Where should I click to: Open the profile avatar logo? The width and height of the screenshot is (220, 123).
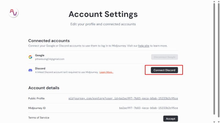[x=13, y=13]
